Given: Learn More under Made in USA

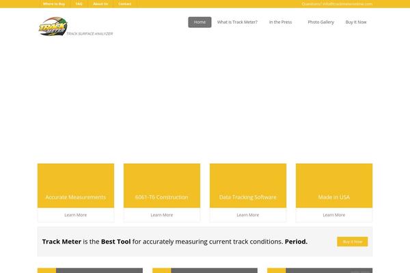Looking at the screenshot, I should 334,215.
